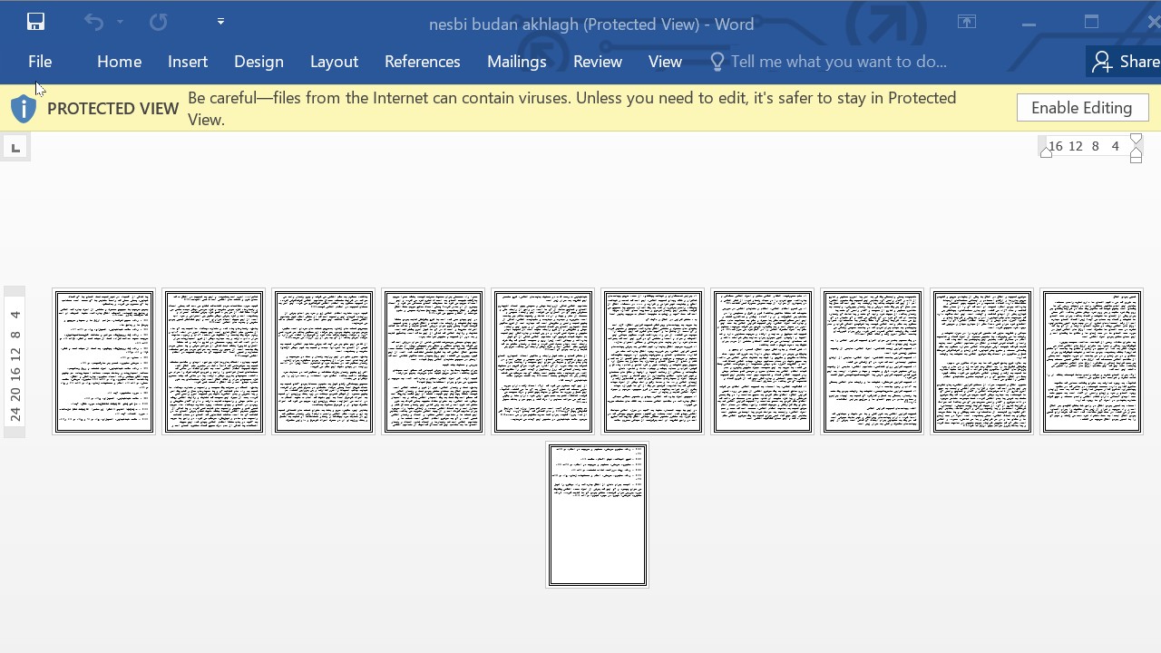Select the Layout ribbon tab
1161x653 pixels.
[334, 62]
